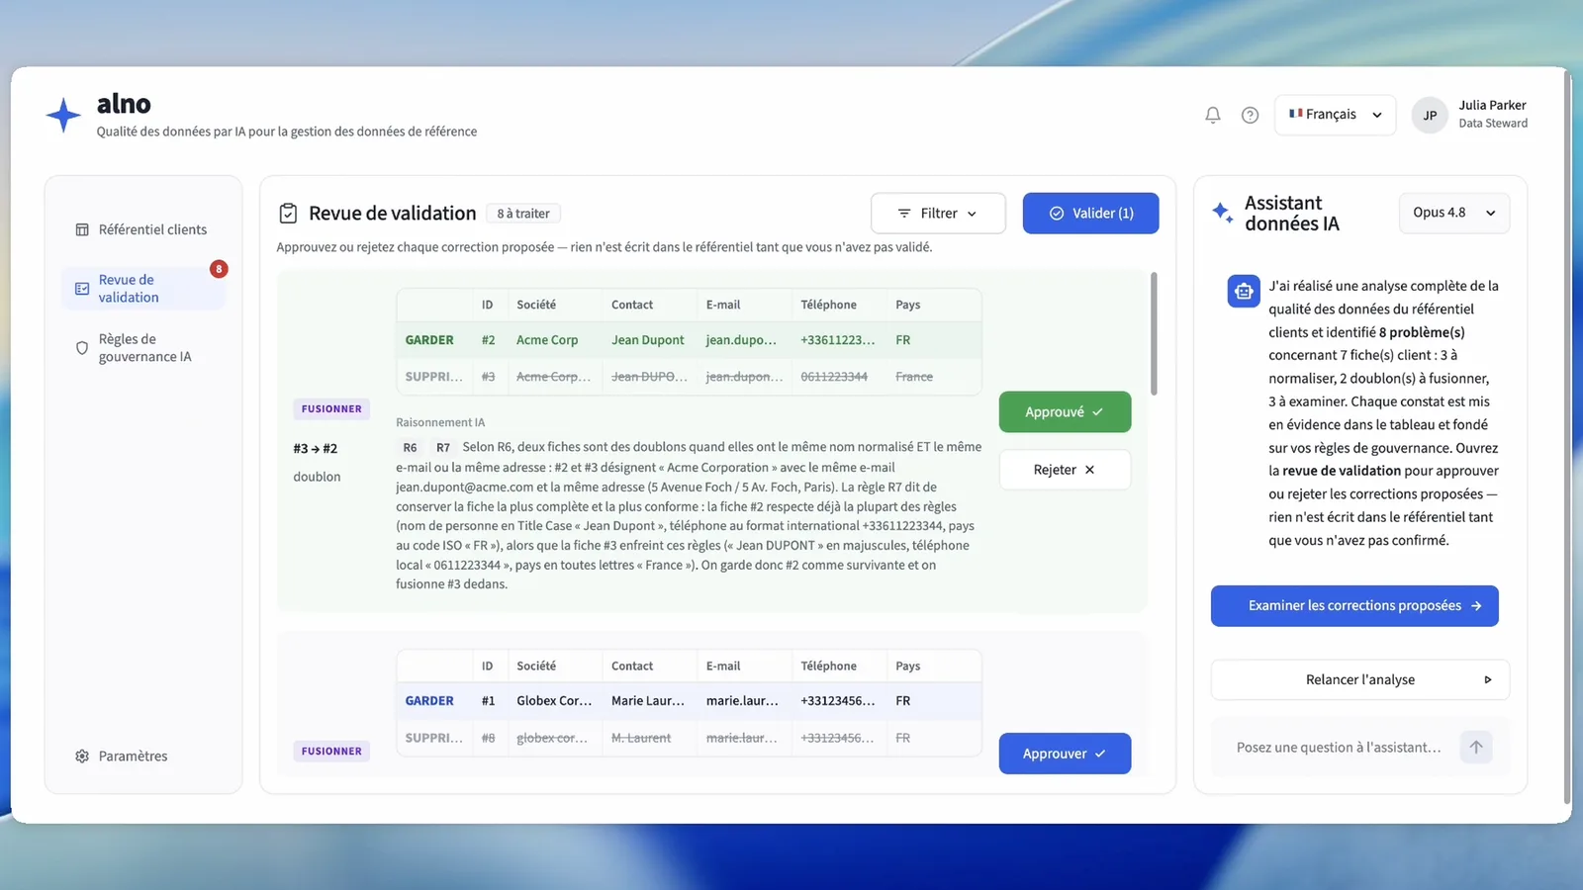Click the shield icon for Règles de gouvernance
Viewport: 1583px width, 890px height.
pos(82,348)
